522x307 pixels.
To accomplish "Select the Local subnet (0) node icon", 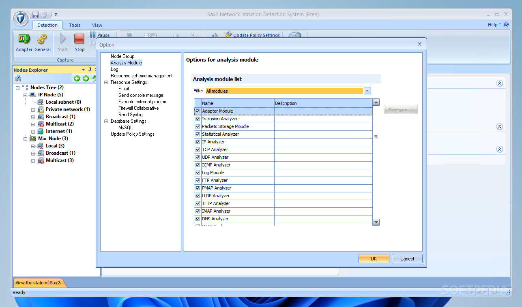I will [x=41, y=102].
